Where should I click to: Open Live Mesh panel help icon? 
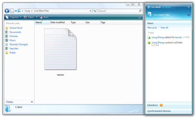pos(188,15)
